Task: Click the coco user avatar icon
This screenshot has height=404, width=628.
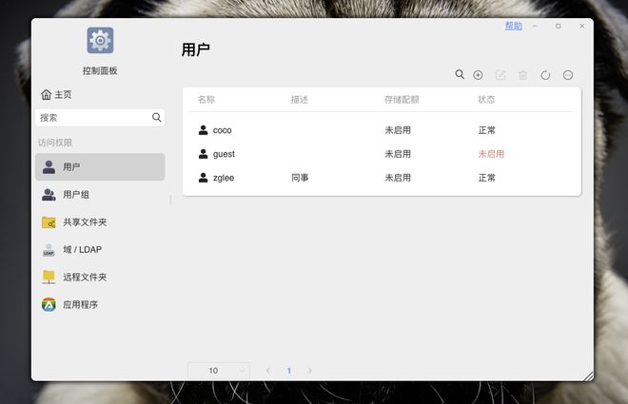Action: pyautogui.click(x=203, y=130)
